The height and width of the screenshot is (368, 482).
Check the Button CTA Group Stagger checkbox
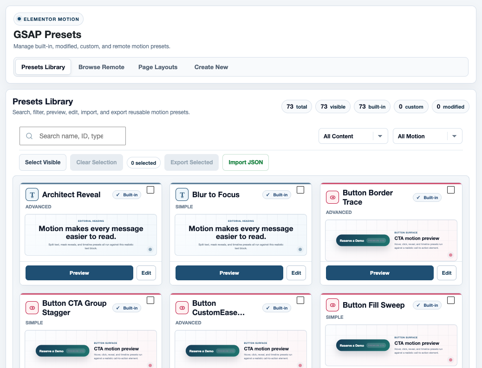pos(150,300)
